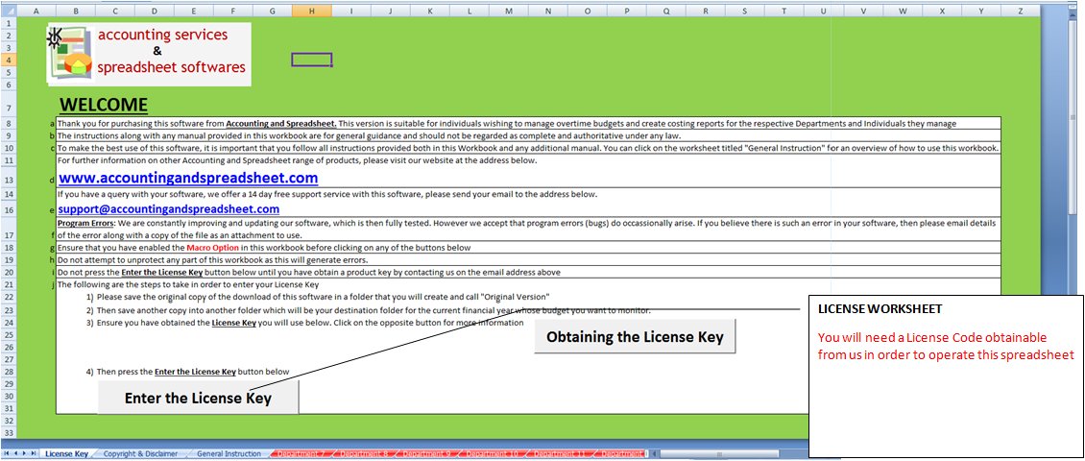Switch to the General Instruction tab
The width and height of the screenshot is (1085, 461).
tap(229, 453)
